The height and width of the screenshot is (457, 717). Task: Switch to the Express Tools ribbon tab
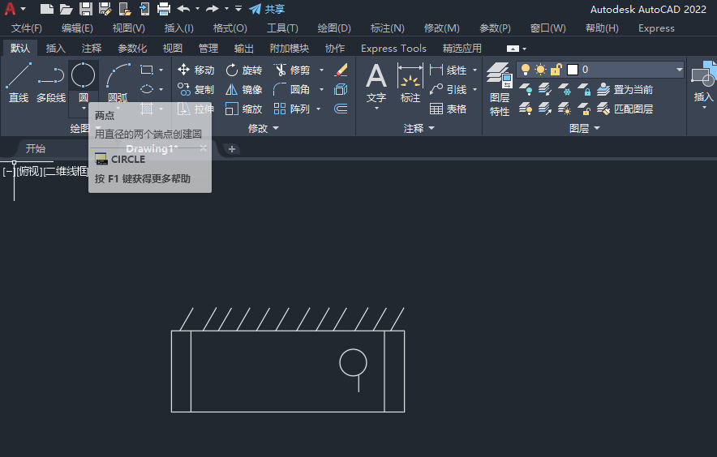tap(393, 48)
